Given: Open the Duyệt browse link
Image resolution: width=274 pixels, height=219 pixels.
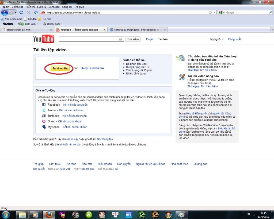Looking at the screenshot, I should [150, 39].
